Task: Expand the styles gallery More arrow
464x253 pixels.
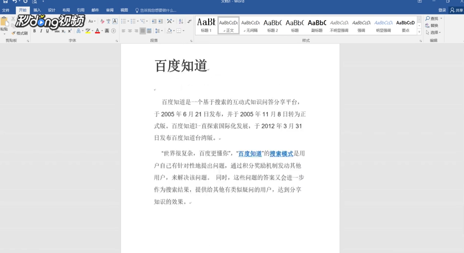Action: coord(419,32)
